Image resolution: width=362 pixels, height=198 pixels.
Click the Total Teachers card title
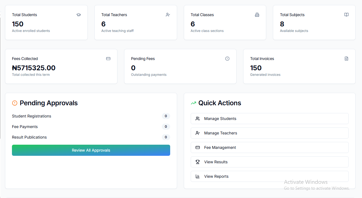114,15
